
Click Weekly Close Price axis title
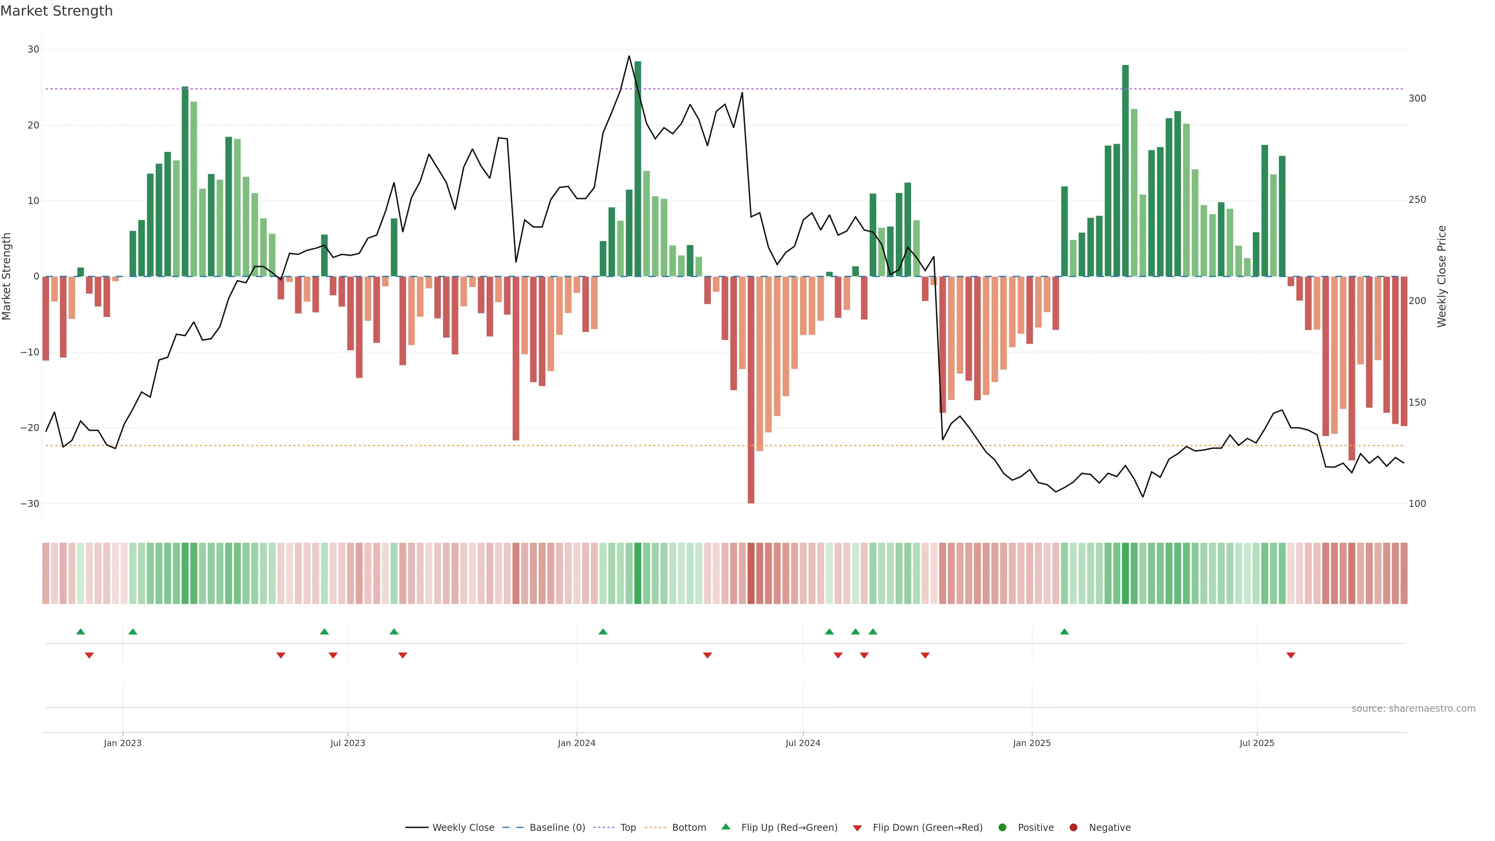[1442, 276]
